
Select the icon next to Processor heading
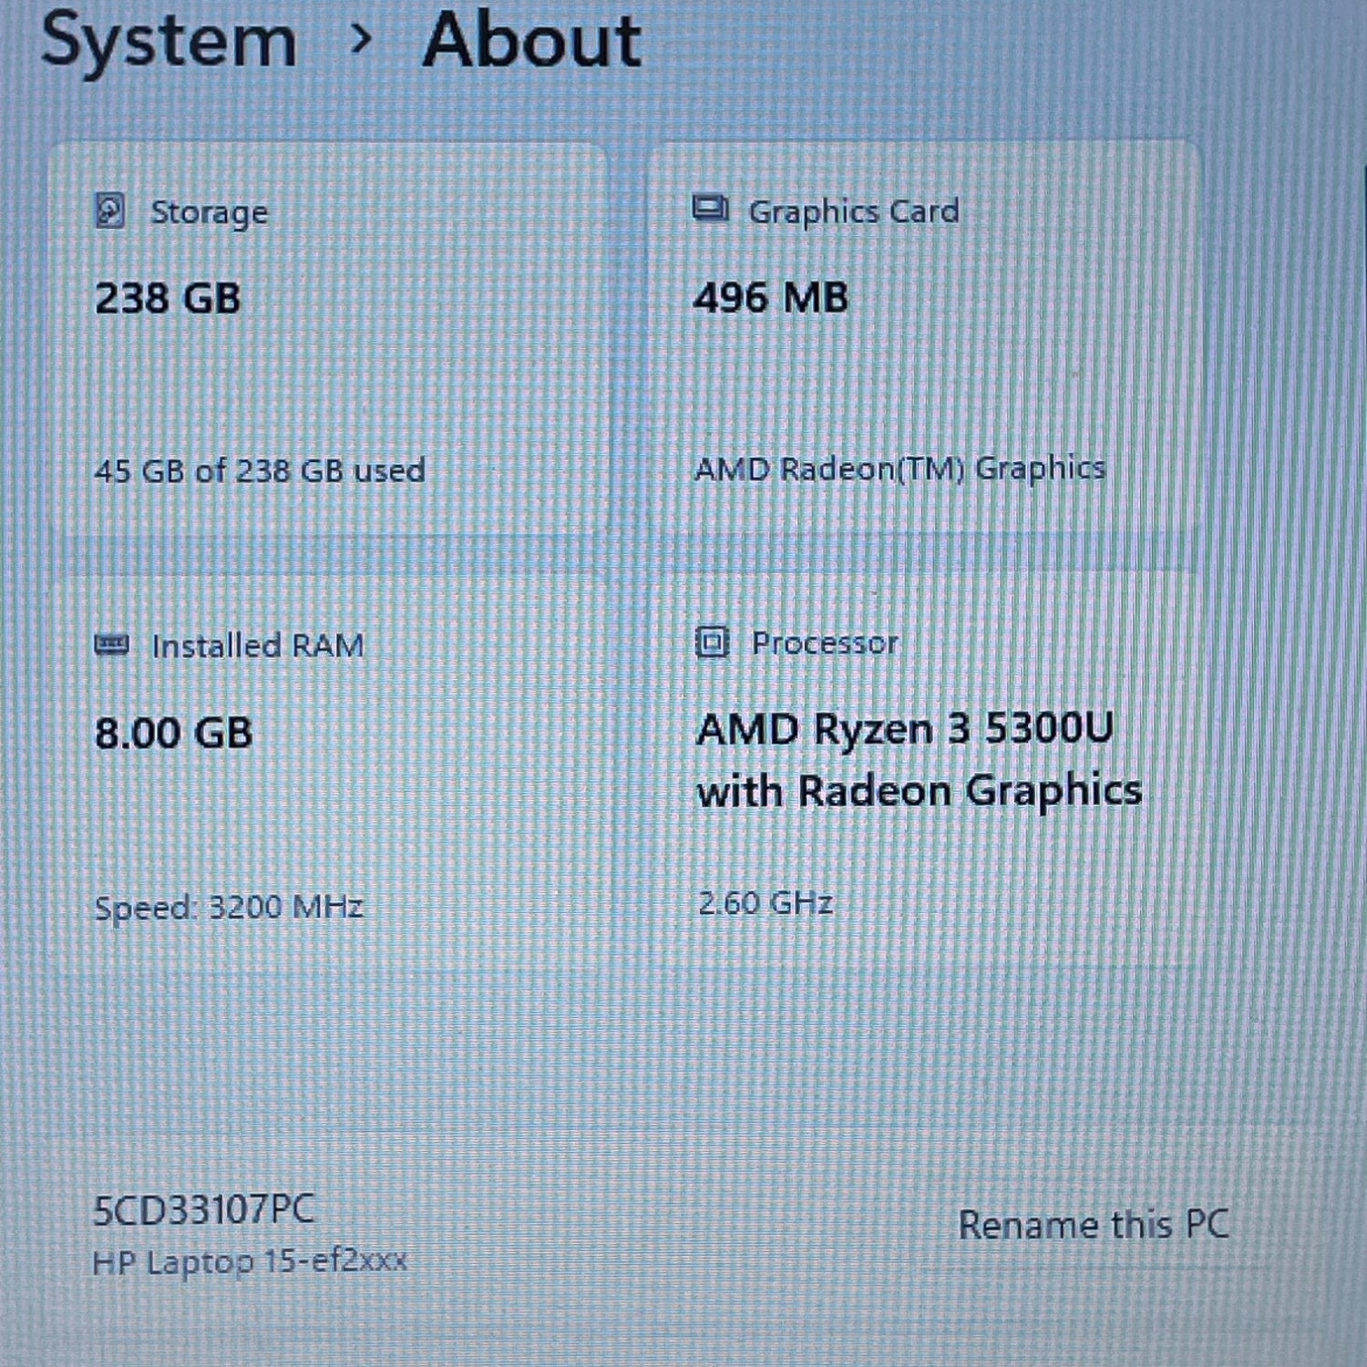pos(712,642)
